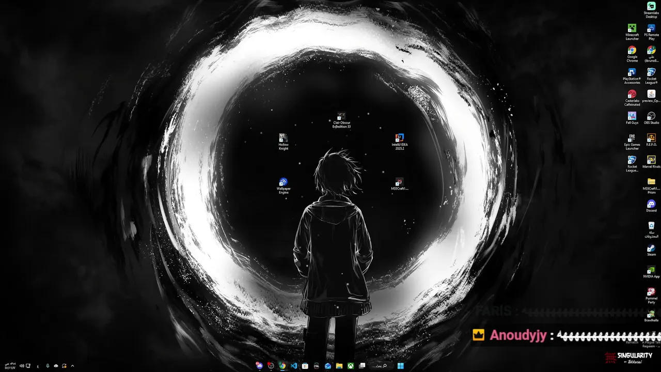The image size is (661, 372).
Task: Launch Marvel Rivals from the desktop
Action: click(x=651, y=162)
